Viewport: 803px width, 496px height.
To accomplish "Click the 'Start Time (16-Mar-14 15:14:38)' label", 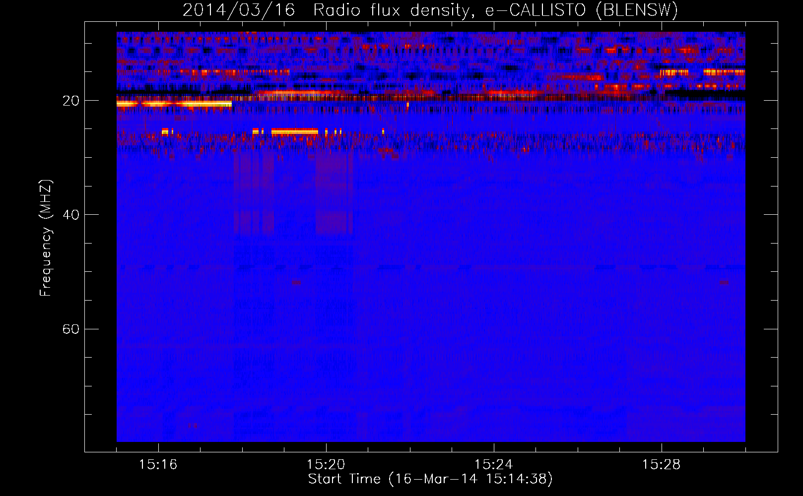I will 430,479.
